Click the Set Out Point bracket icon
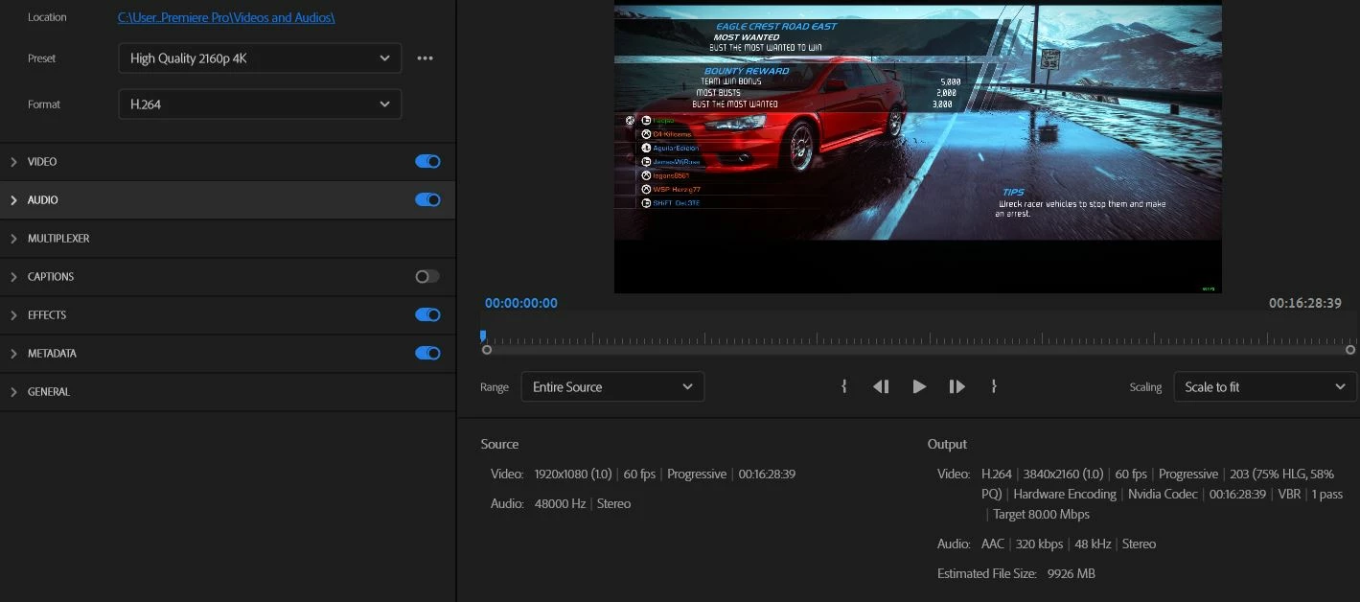 click(994, 386)
